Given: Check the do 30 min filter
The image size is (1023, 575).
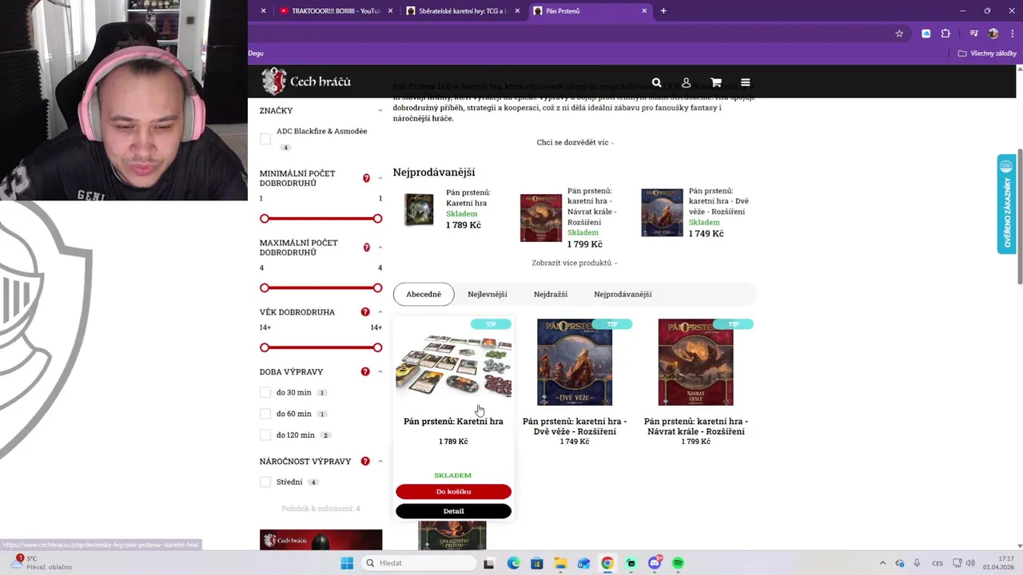Looking at the screenshot, I should coord(265,392).
